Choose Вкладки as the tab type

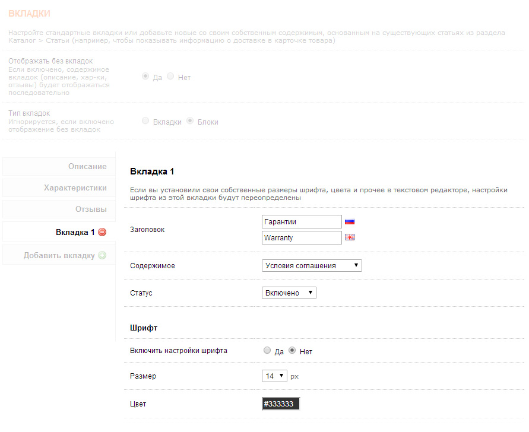coord(145,121)
